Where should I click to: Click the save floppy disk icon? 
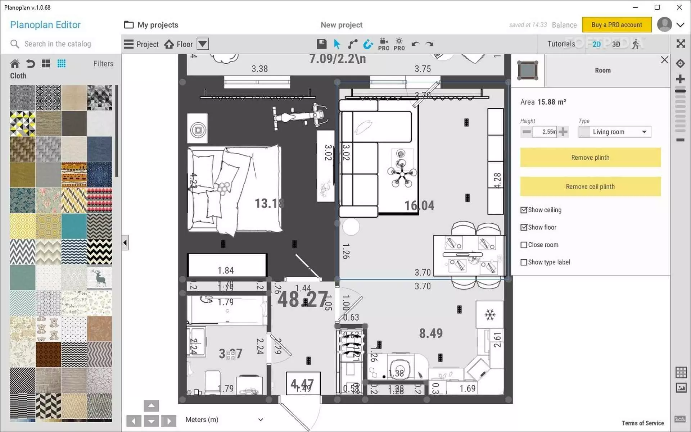321,44
